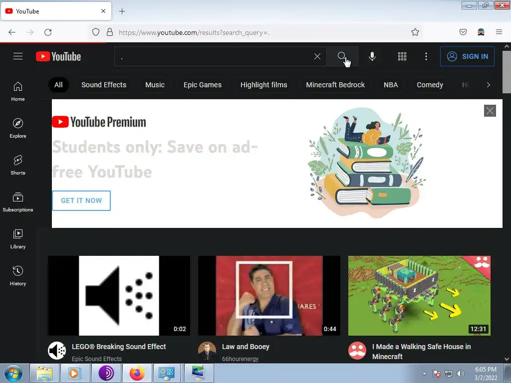Screen dimensions: 511x383
Task: Click the network tray icon
Action: pos(449,373)
